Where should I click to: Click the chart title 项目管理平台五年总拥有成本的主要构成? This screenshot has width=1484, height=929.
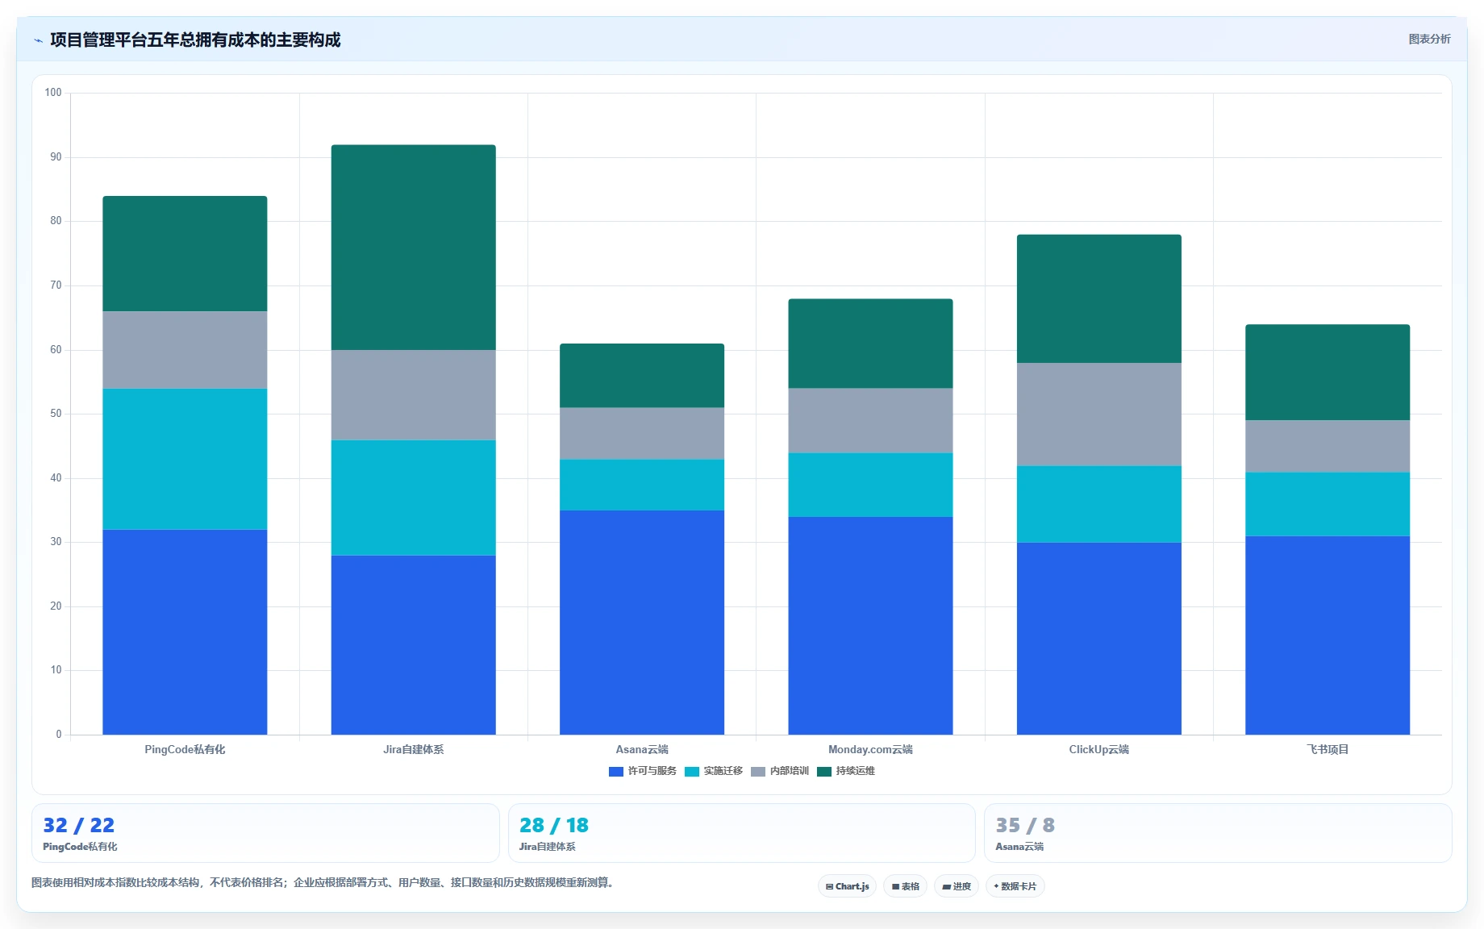point(195,40)
